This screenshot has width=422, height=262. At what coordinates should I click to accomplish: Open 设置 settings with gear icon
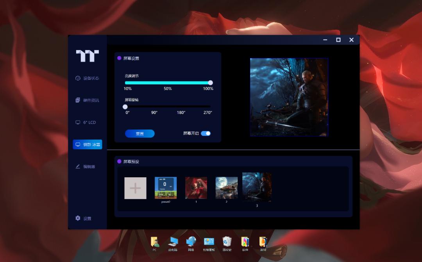[84, 218]
